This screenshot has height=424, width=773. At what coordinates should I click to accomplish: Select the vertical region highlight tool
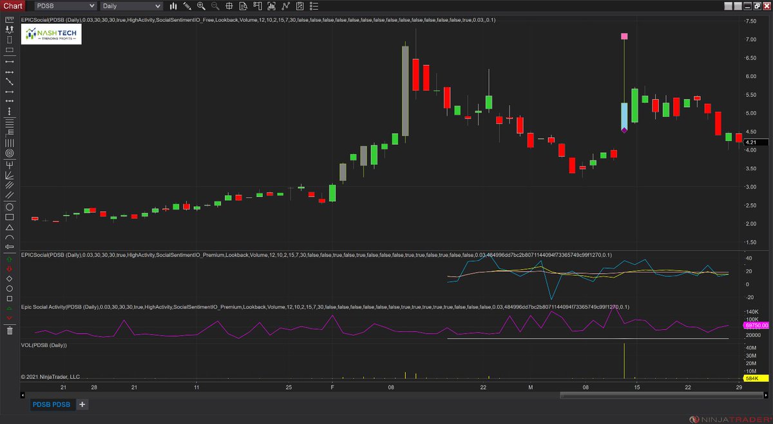tap(10, 39)
